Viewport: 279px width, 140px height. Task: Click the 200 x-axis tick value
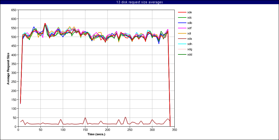click(107, 129)
